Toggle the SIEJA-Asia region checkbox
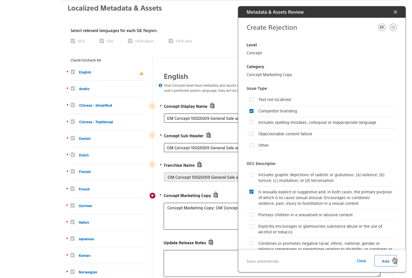The image size is (412, 278). 171,41
